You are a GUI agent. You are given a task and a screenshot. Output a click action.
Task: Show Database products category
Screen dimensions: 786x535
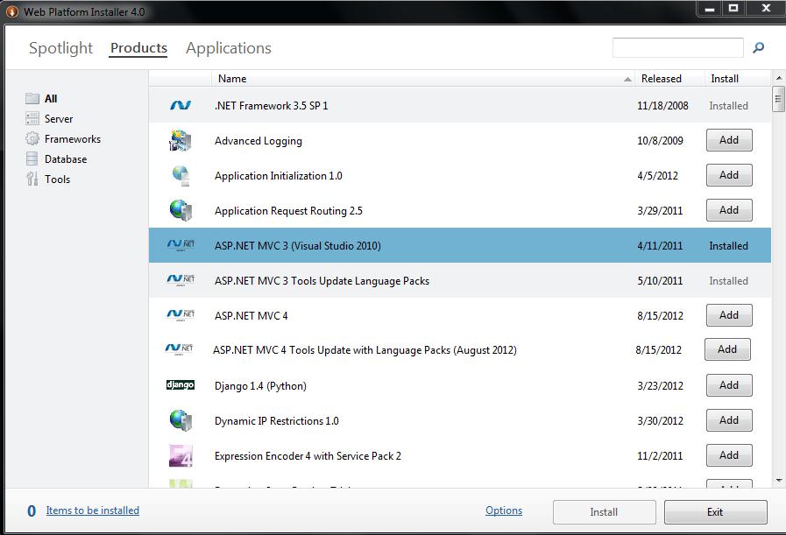click(x=66, y=158)
